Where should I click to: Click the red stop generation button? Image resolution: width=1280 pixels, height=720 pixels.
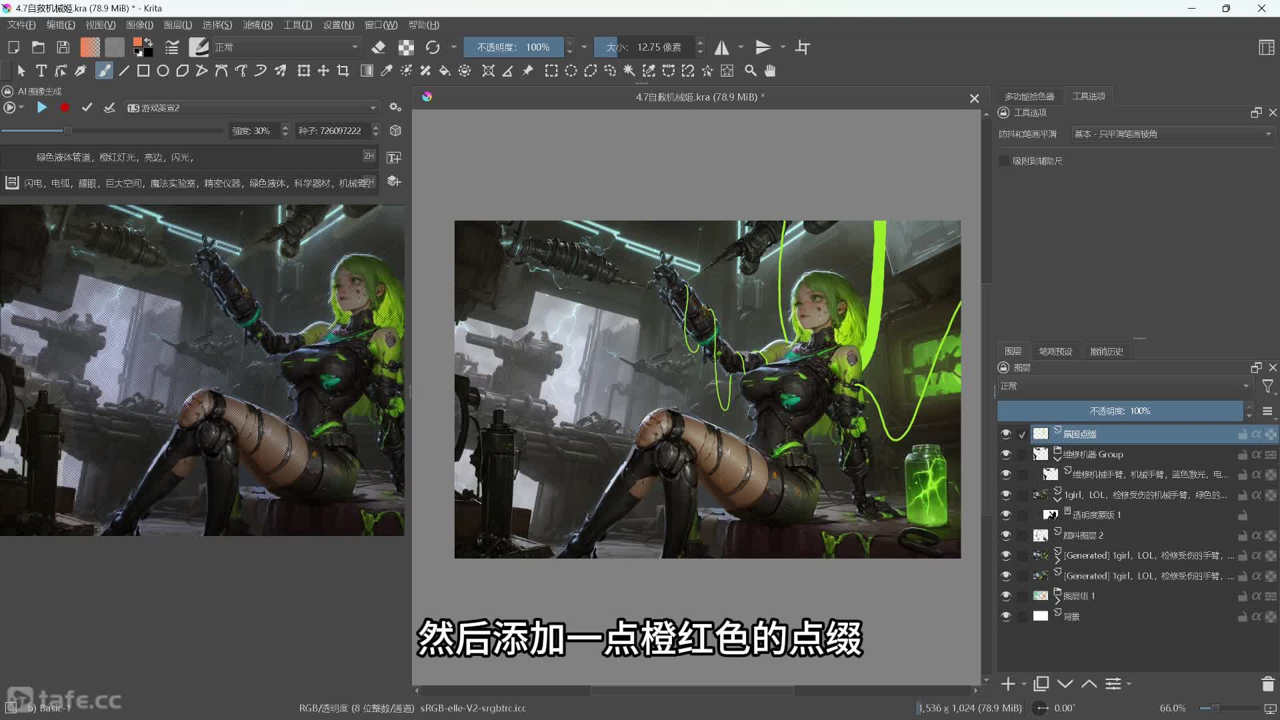[65, 107]
